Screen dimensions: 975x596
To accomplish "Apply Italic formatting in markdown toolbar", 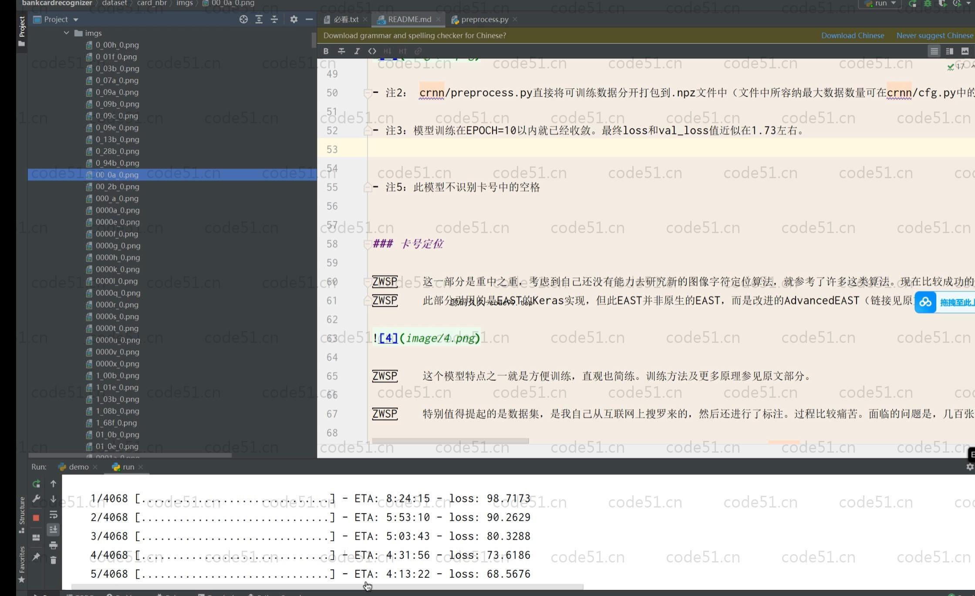I will coord(357,51).
